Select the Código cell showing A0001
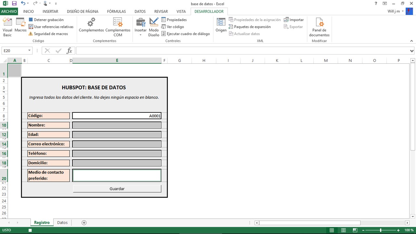Image resolution: width=416 pixels, height=234 pixels. tap(117, 116)
